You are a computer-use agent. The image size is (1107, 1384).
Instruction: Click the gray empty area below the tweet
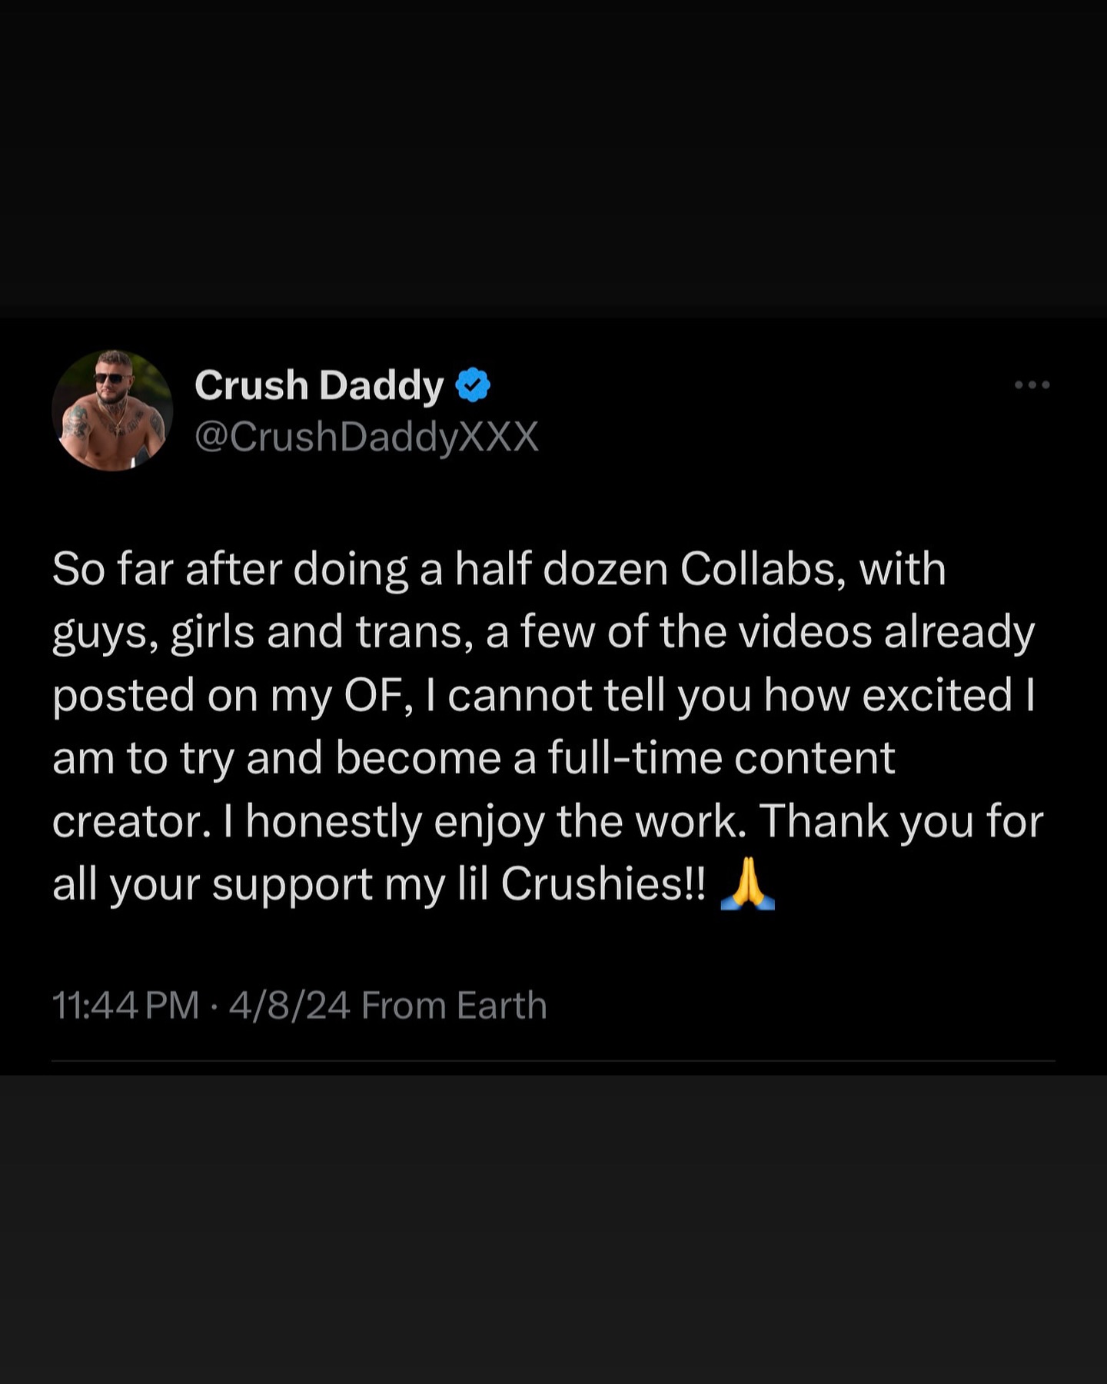(x=553, y=1230)
